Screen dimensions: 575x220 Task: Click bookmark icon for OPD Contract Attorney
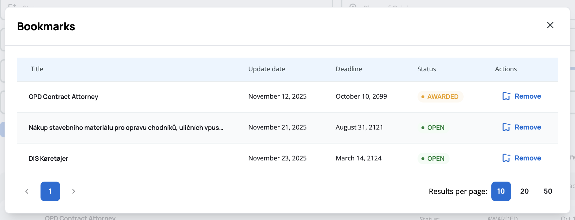[x=506, y=96]
